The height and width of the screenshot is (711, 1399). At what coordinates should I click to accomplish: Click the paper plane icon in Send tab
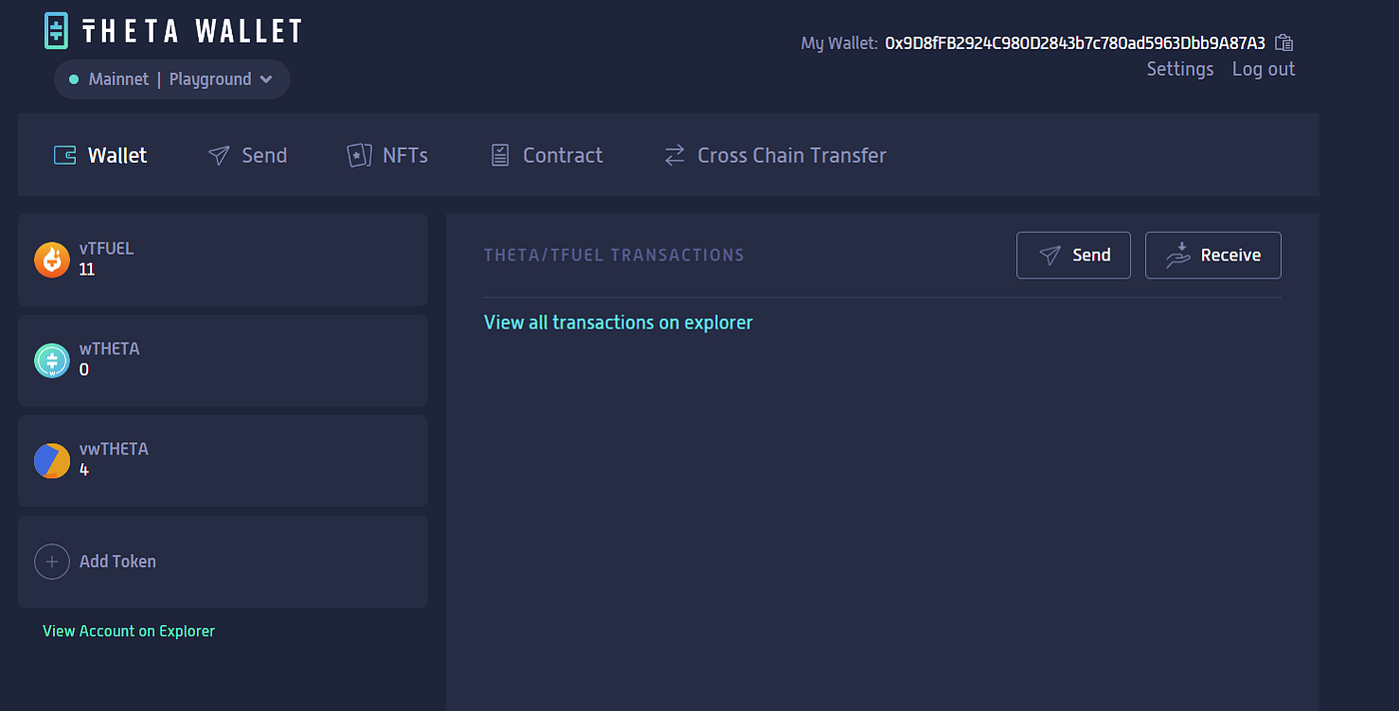219,155
